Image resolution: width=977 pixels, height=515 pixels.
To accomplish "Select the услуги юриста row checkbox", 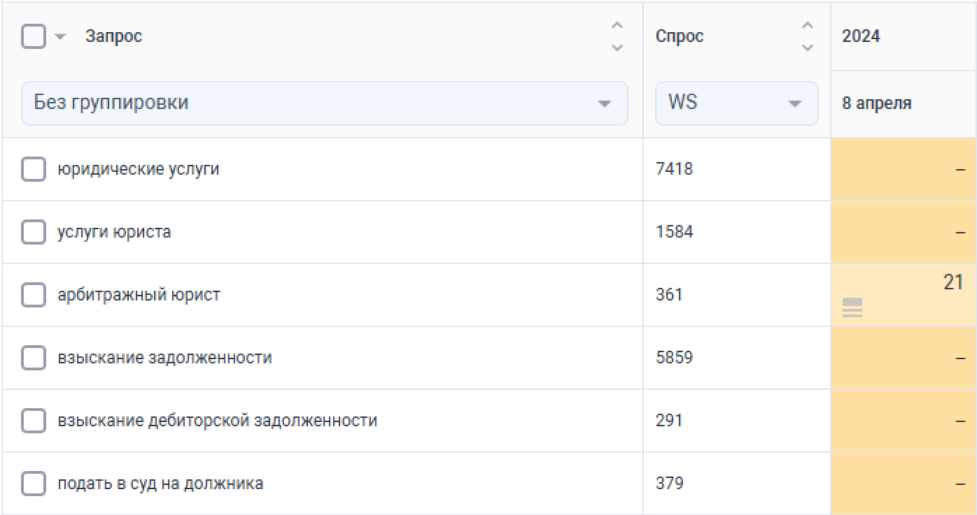I will tap(34, 232).
